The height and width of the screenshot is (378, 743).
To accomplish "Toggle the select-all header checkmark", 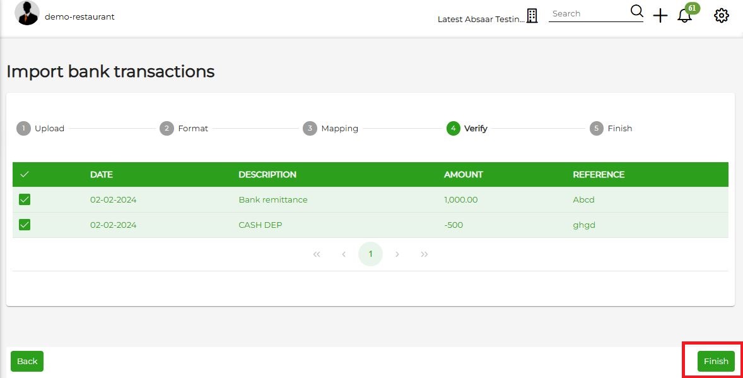I will click(x=25, y=174).
